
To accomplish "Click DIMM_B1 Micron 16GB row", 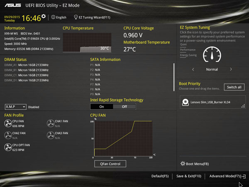I will tap(27, 70).
